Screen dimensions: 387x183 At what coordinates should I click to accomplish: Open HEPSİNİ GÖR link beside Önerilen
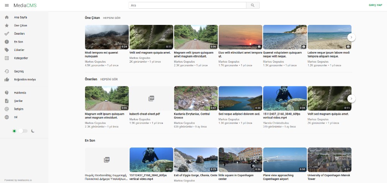click(109, 80)
